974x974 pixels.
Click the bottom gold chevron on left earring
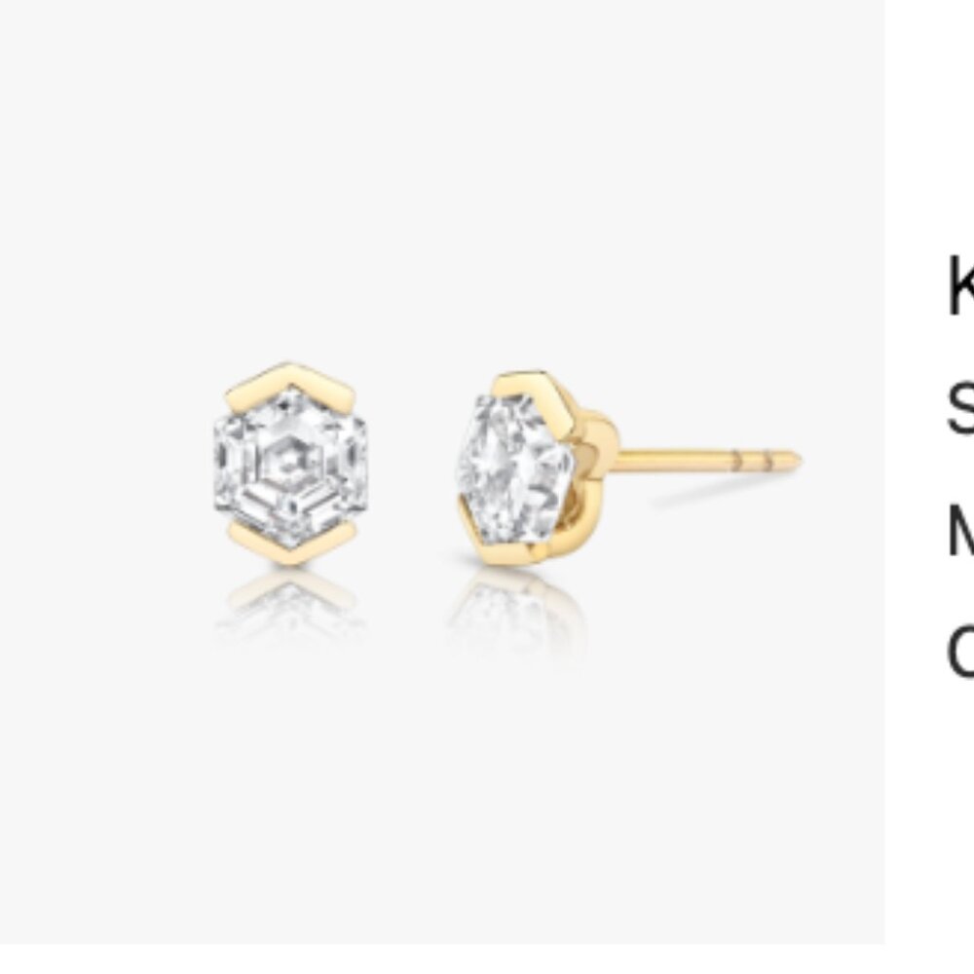pyautogui.click(x=291, y=543)
